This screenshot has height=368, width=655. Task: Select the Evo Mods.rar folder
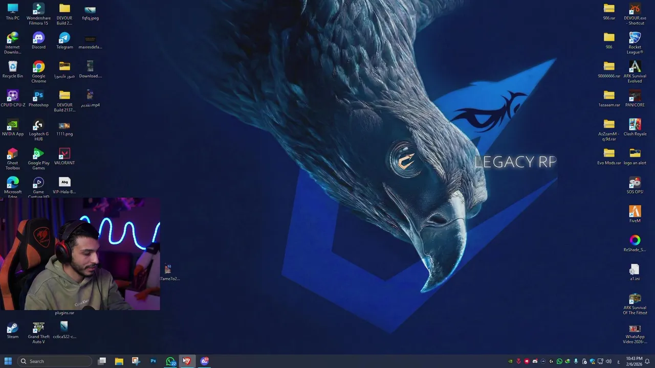(x=609, y=157)
